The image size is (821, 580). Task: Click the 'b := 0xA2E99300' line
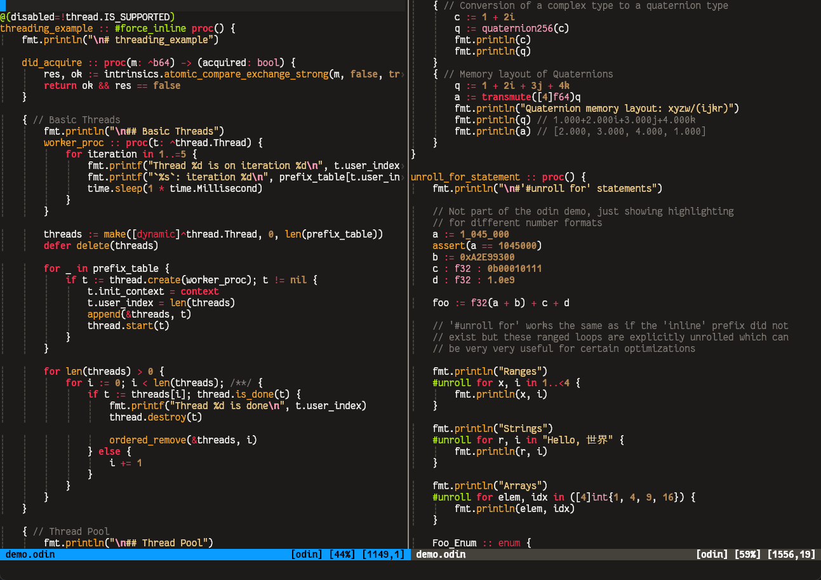click(474, 257)
